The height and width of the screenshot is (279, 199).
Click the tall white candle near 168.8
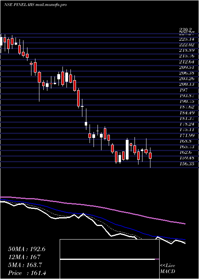127,149
